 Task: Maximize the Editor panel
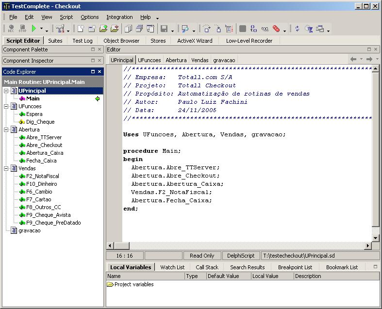(369, 49)
